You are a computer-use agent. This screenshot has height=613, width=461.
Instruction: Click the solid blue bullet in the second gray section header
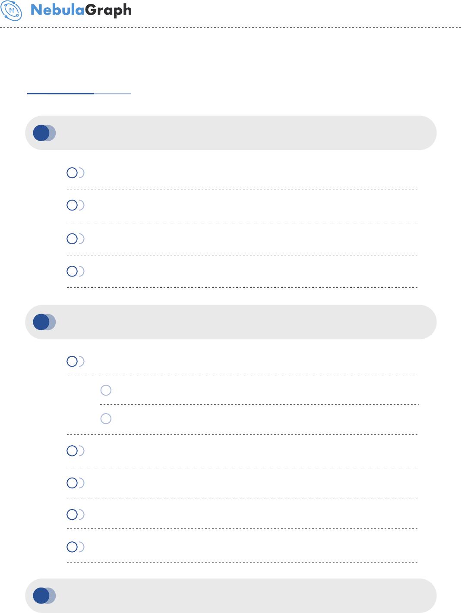coord(41,322)
